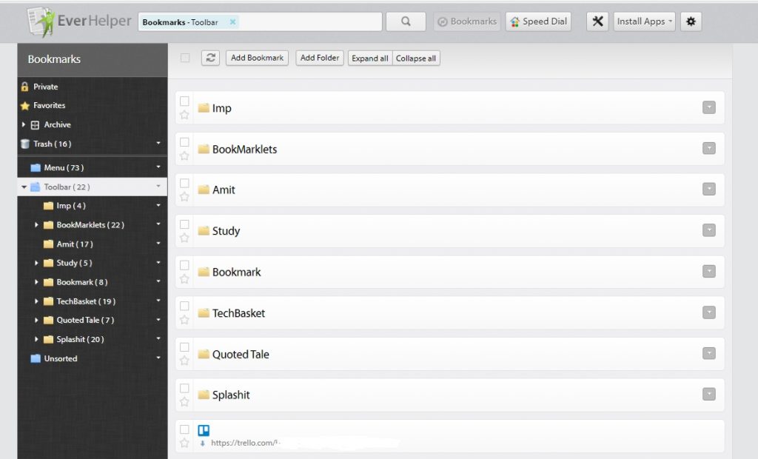The height and width of the screenshot is (459, 758).
Task: Click the refresh sync icon
Action: pyautogui.click(x=210, y=58)
